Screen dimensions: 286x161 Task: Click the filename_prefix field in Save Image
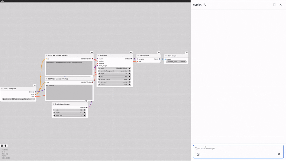click(x=176, y=62)
